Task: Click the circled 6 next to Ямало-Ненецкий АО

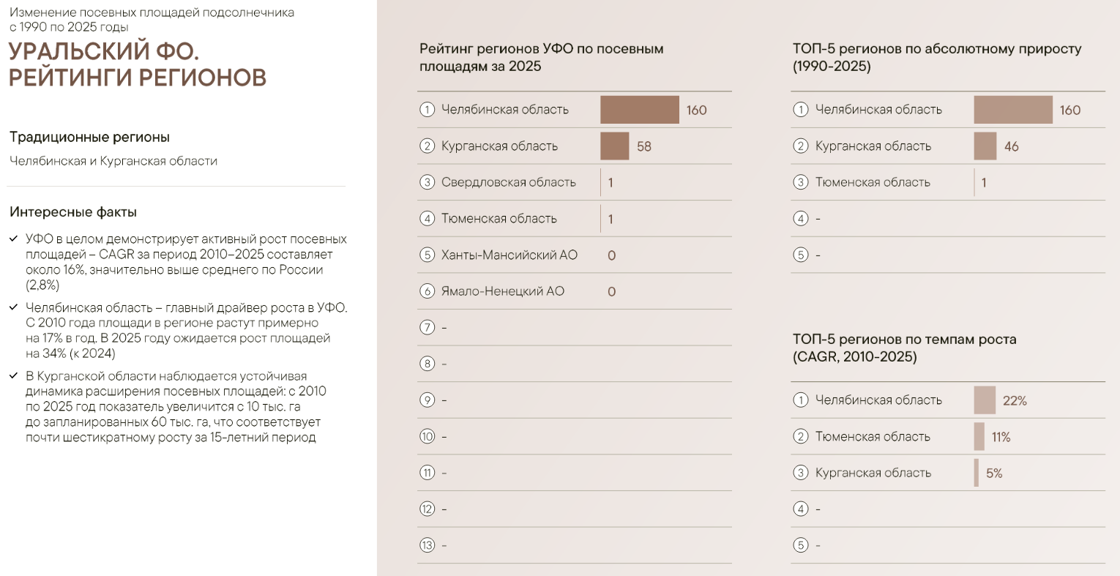Action: [428, 291]
